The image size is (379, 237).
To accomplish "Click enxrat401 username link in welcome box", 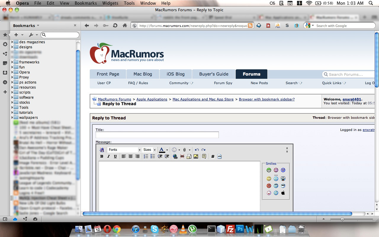I will pos(352,99).
